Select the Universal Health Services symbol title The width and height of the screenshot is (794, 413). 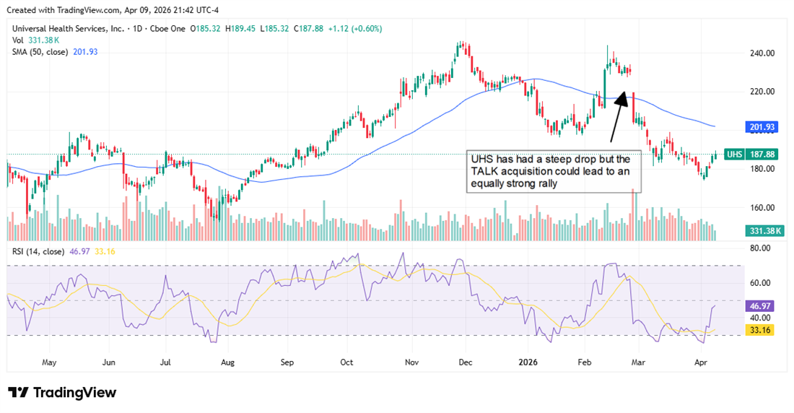(69, 28)
